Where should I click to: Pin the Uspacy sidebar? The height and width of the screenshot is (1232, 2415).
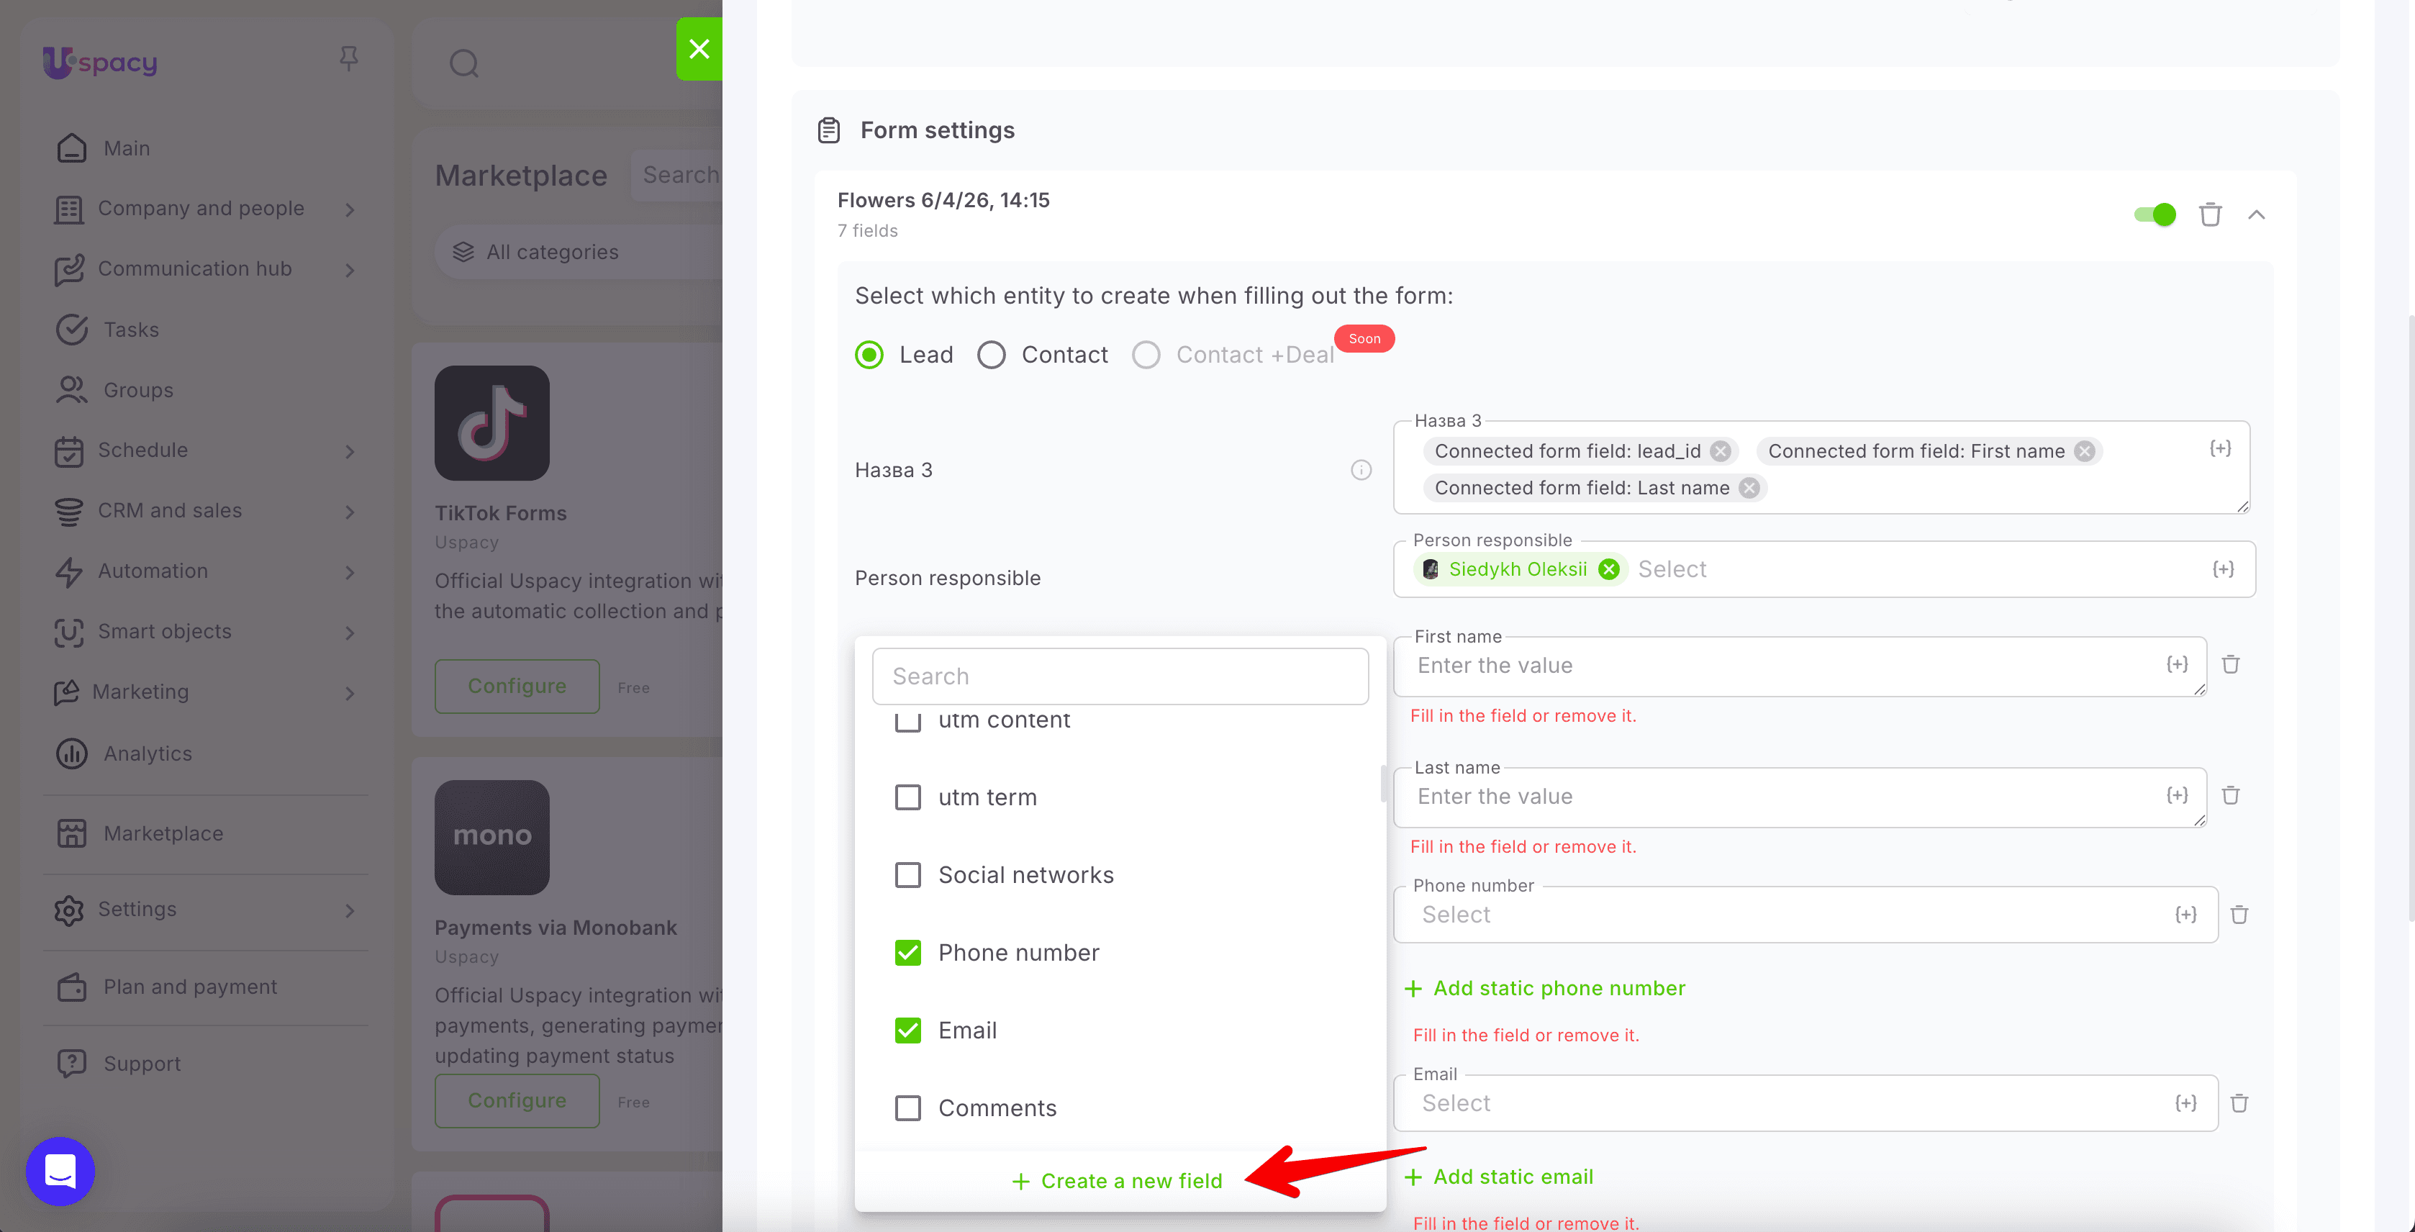tap(349, 59)
